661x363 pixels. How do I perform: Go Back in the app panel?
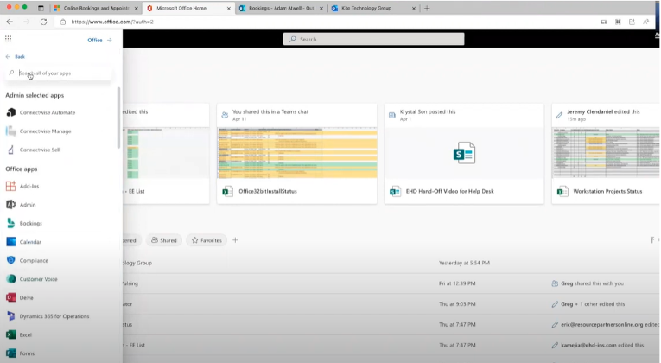(16, 56)
